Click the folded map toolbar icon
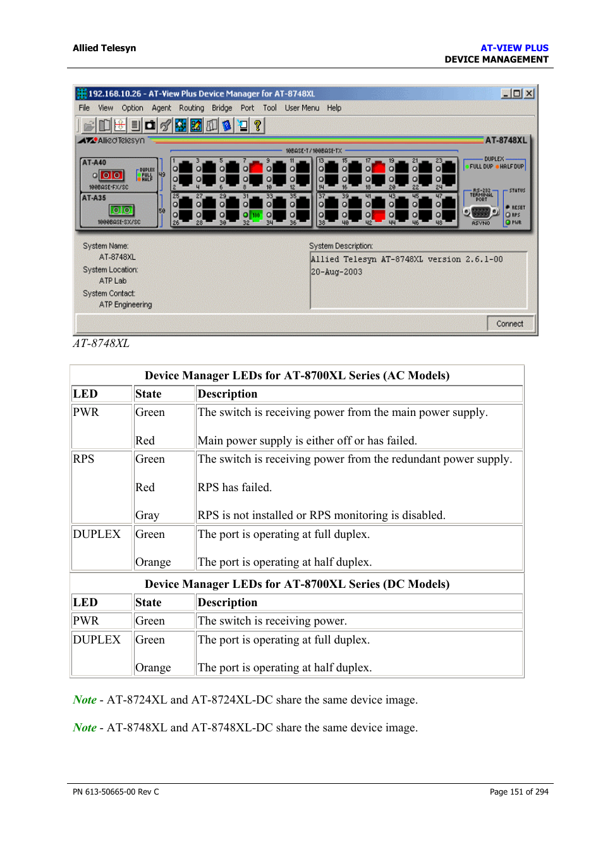Image resolution: width=603 pixels, height=854 pixels. click(x=211, y=125)
